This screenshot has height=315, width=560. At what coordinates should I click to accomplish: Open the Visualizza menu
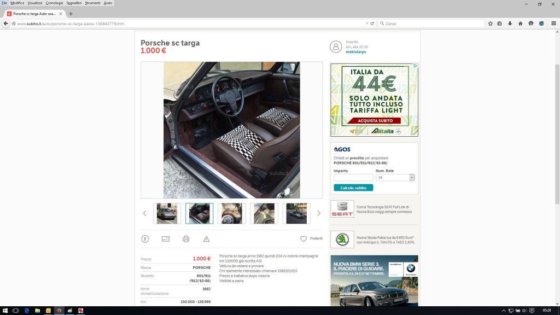pyautogui.click(x=34, y=3)
